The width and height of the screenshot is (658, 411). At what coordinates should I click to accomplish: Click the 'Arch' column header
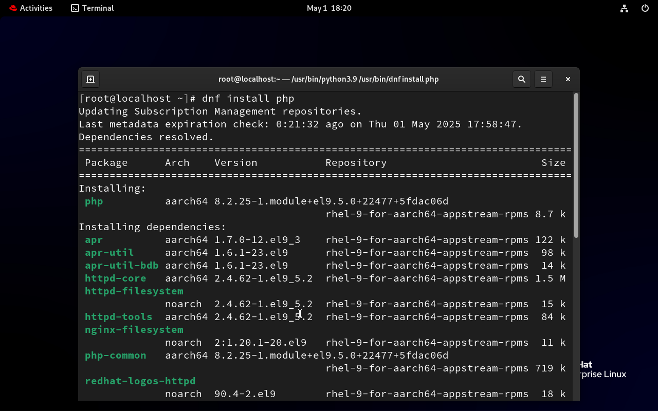click(177, 163)
